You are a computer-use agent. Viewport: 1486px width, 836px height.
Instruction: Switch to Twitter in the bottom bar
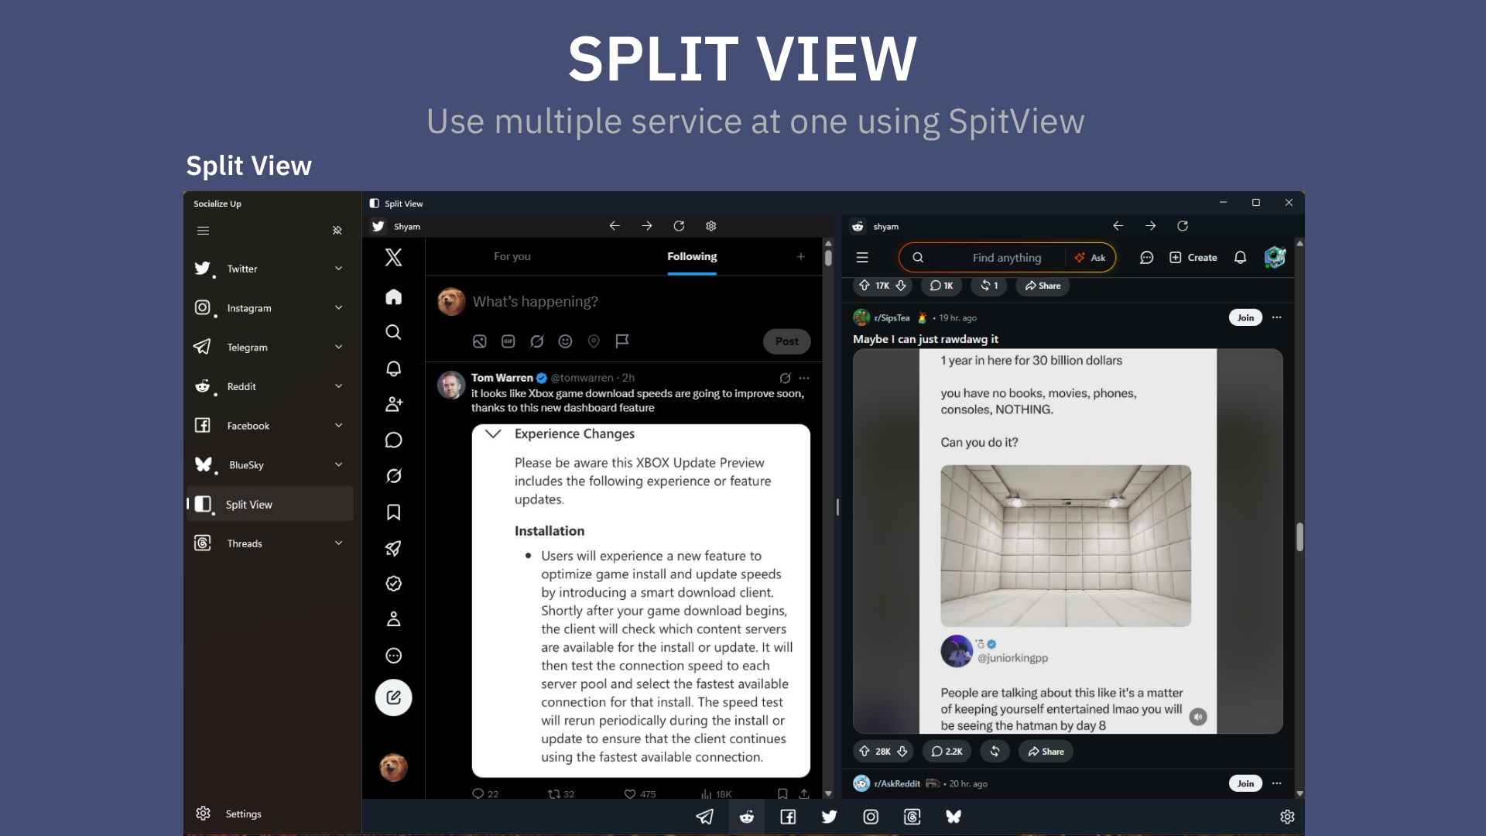pyautogui.click(x=829, y=817)
